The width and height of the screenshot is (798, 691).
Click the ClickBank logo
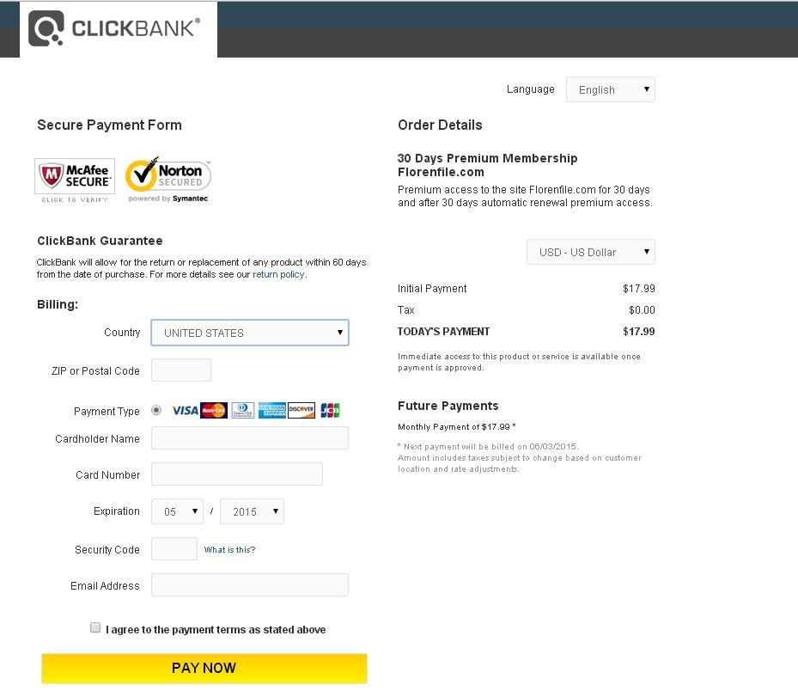pos(112,28)
